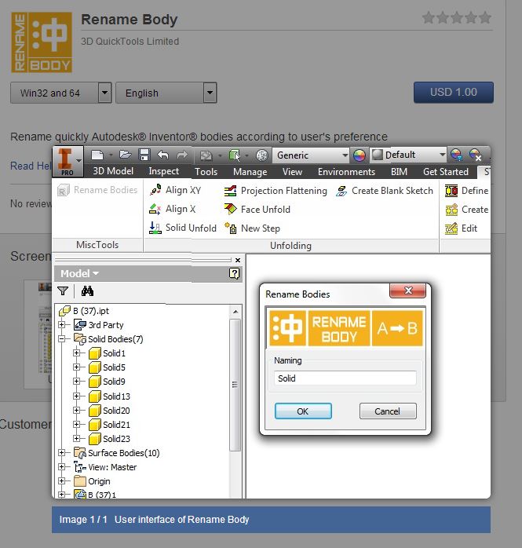Image resolution: width=522 pixels, height=548 pixels.
Task: Click the Align X icon
Action: pyautogui.click(x=155, y=209)
